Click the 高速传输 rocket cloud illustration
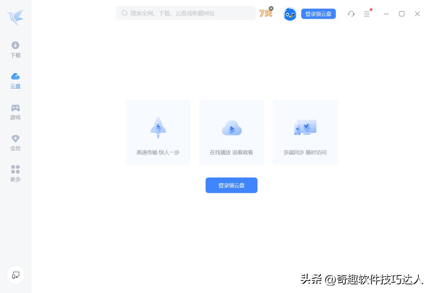Viewport: 432px width, 293px height. coord(158,127)
